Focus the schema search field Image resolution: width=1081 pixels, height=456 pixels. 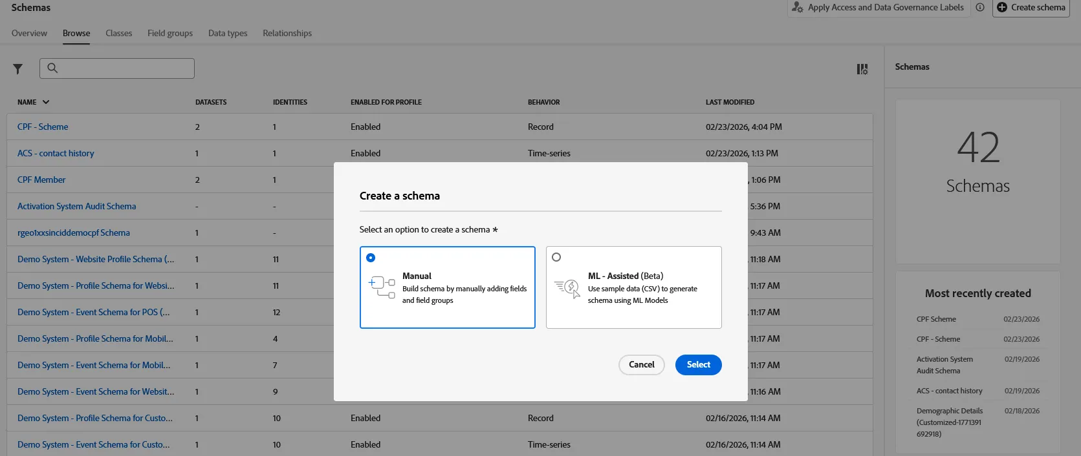(117, 68)
